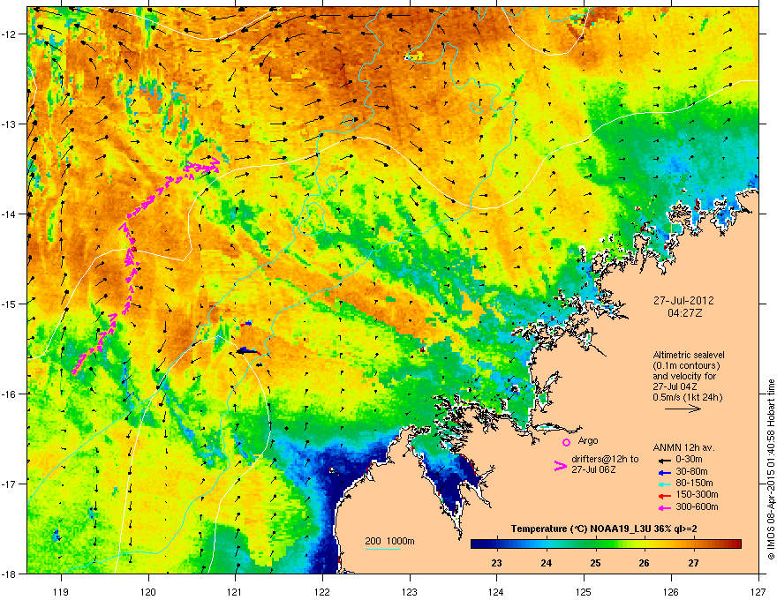Click the '0.5m/s (1kt 24h)' text

pos(687,397)
